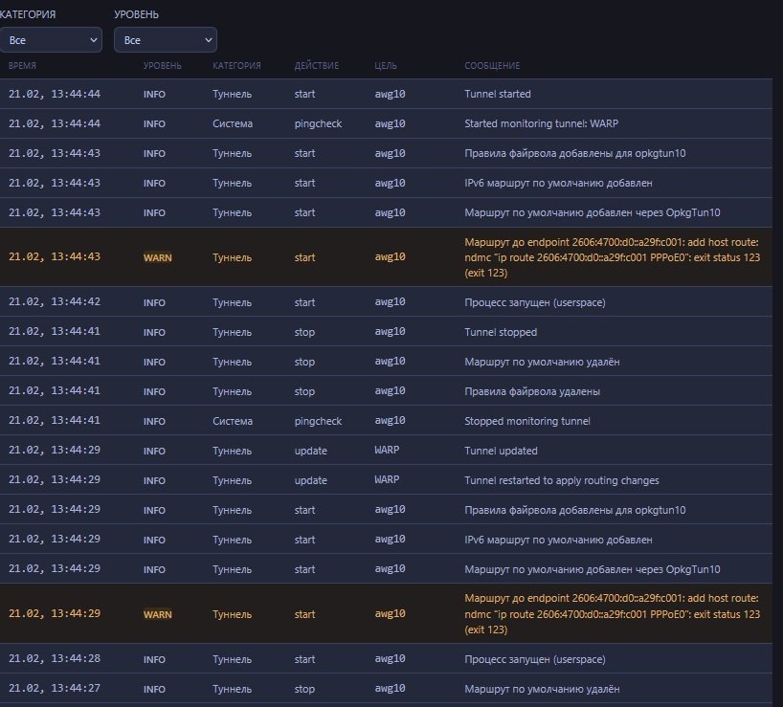Image resolution: width=783 pixels, height=707 pixels.
Task: Select the 'Stopped monitoring tunnel' log entry
Action: pos(527,421)
